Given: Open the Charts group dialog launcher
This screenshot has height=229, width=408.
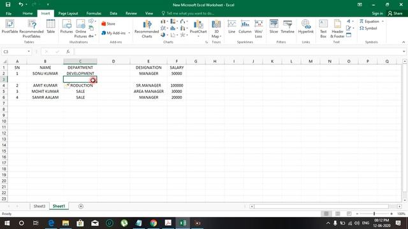Looking at the screenshot, I should coord(207,42).
